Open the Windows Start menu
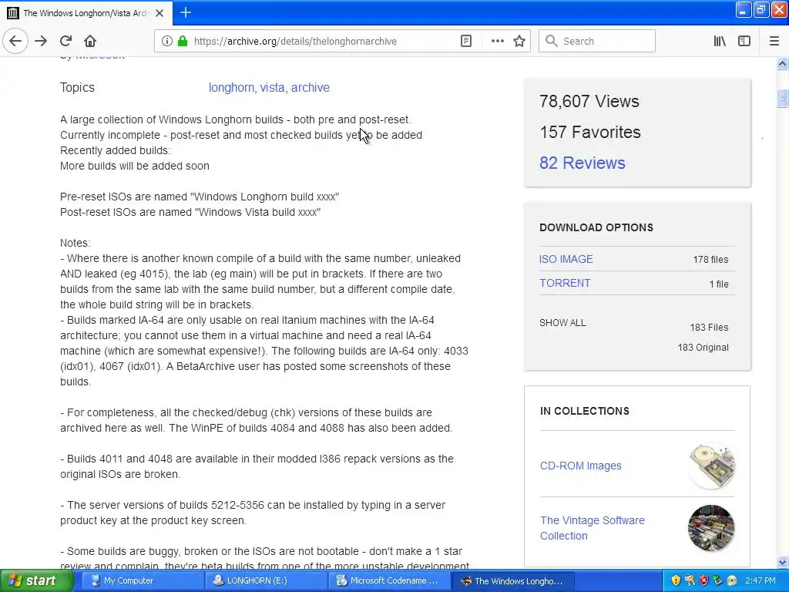The image size is (789, 592). (37, 580)
